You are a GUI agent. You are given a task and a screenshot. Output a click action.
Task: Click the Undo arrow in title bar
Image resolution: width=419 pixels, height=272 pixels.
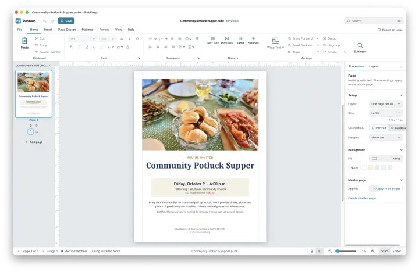45,21
